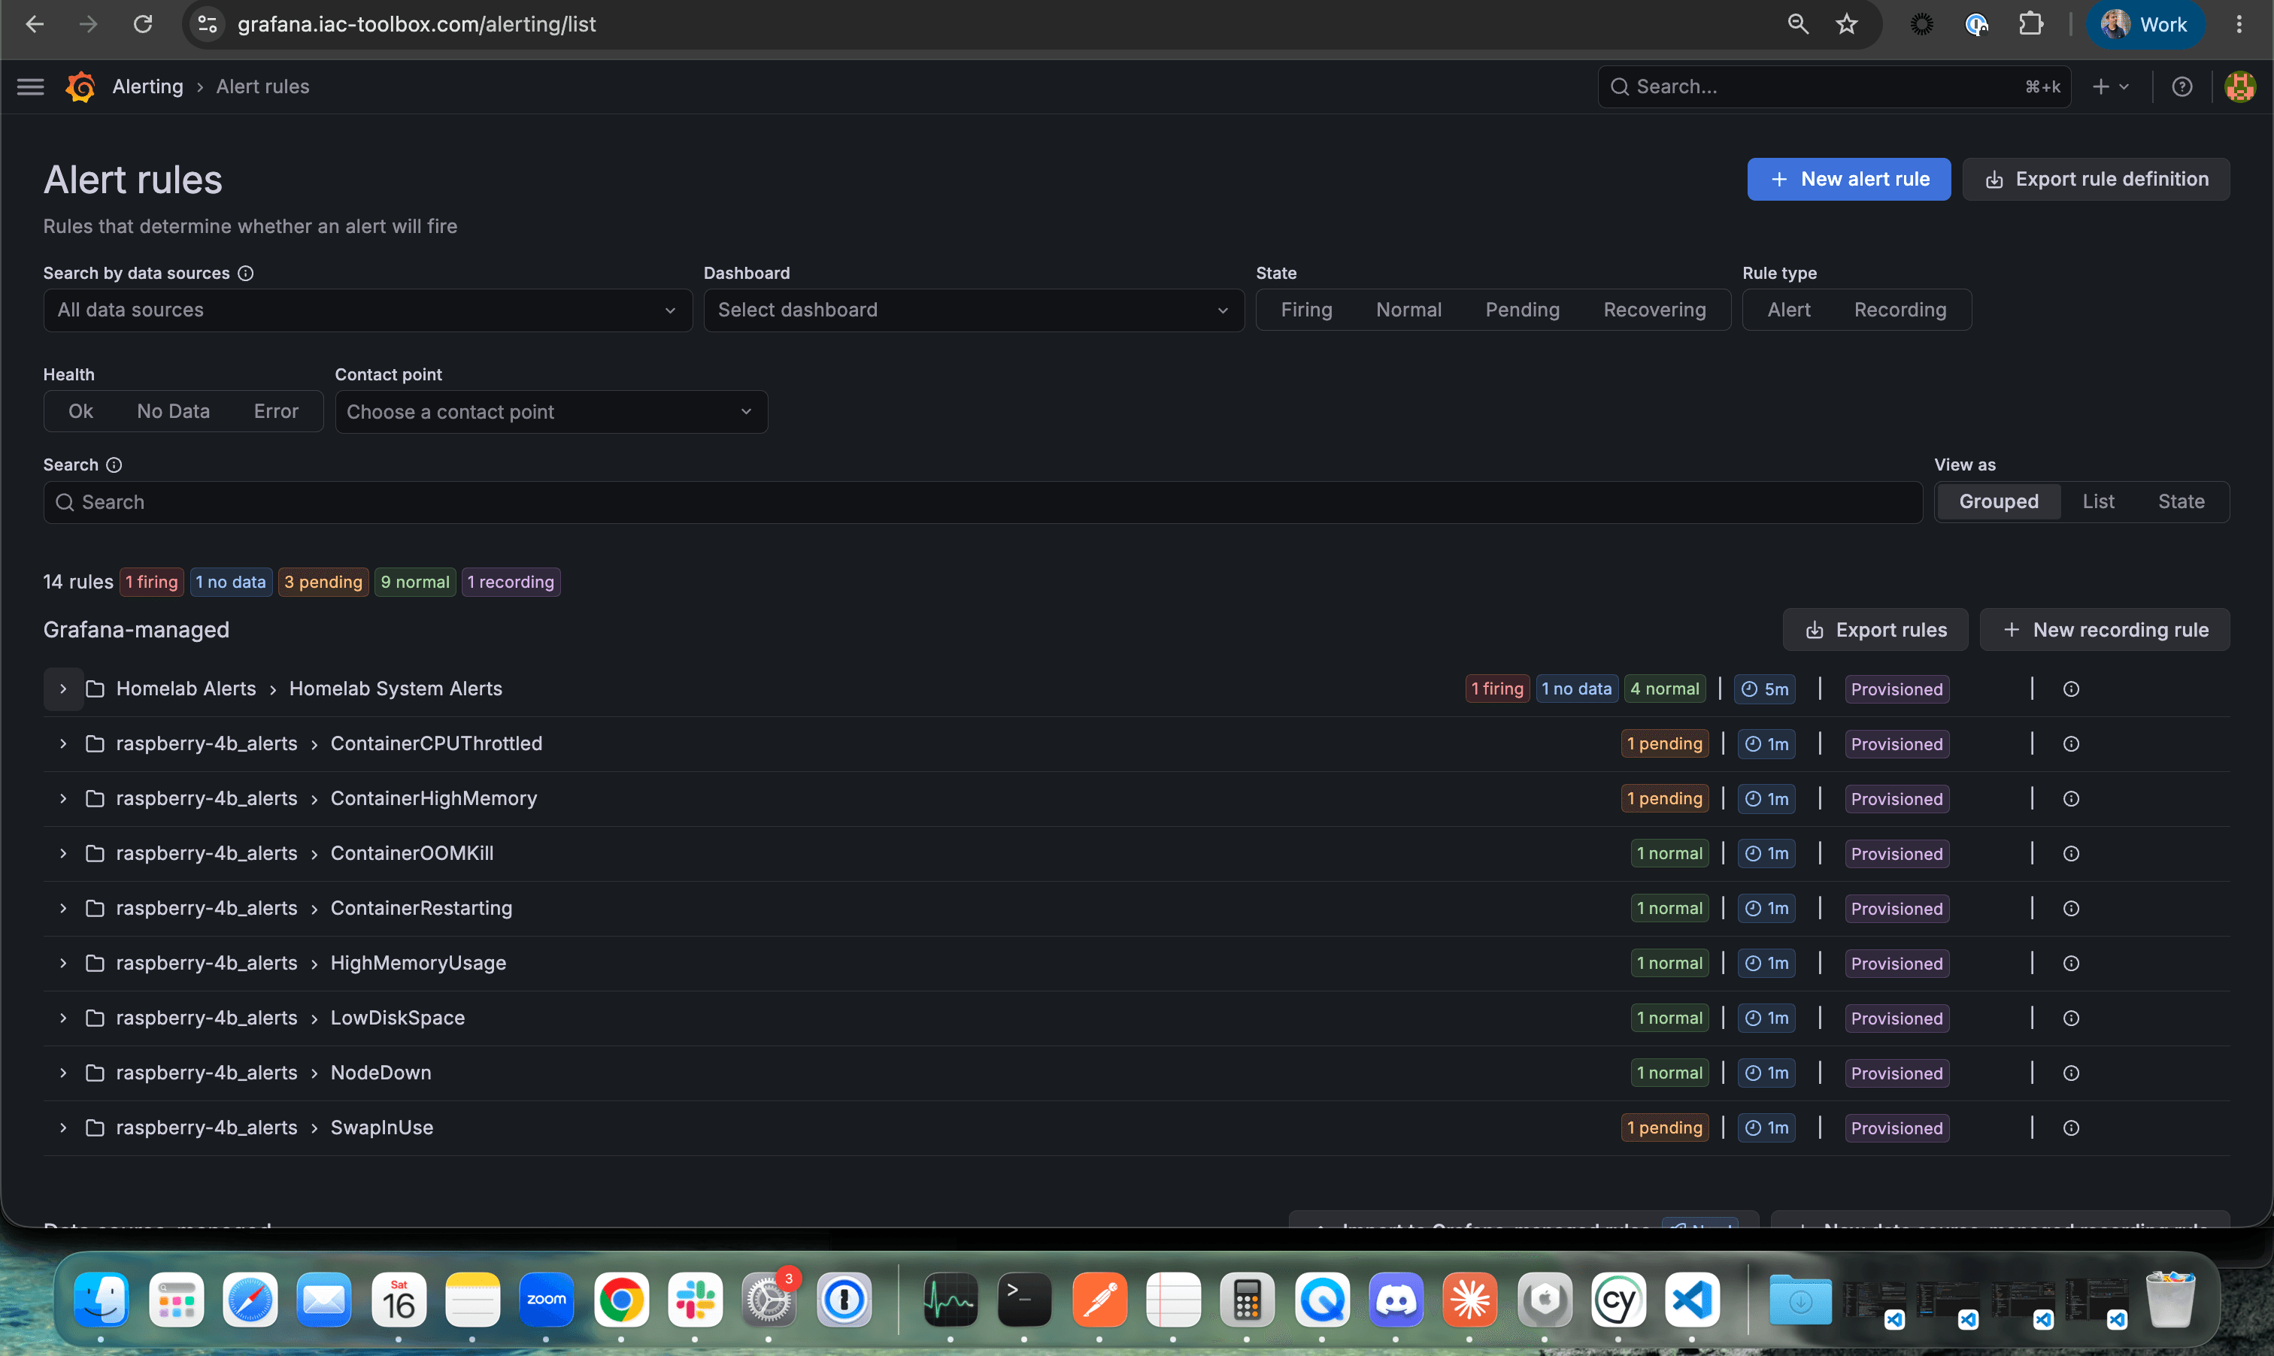Viewport: 2274px width, 1356px height.
Task: Open Visual Studio Code from the dock
Action: [x=1692, y=1298]
